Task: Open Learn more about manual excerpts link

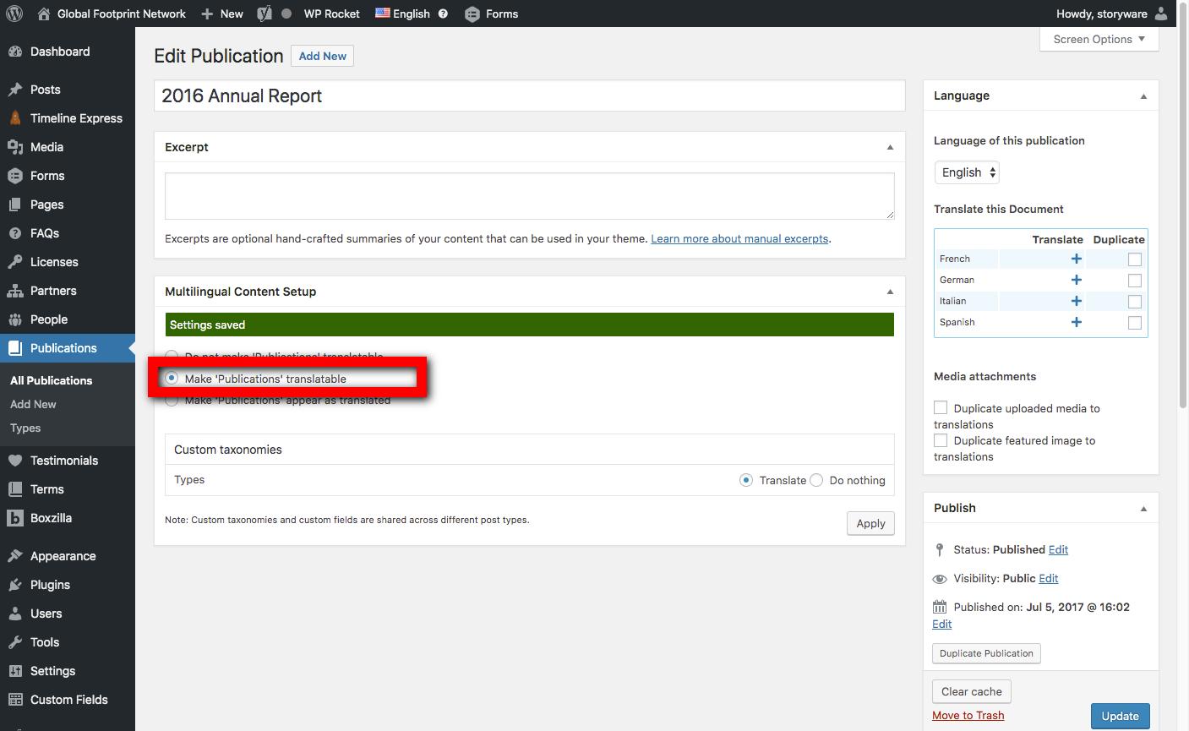Action: 739,239
